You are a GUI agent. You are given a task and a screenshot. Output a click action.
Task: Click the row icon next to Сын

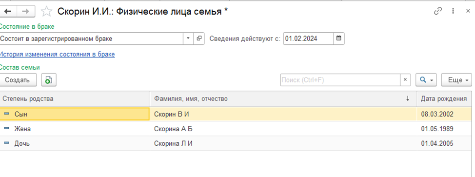7,114
